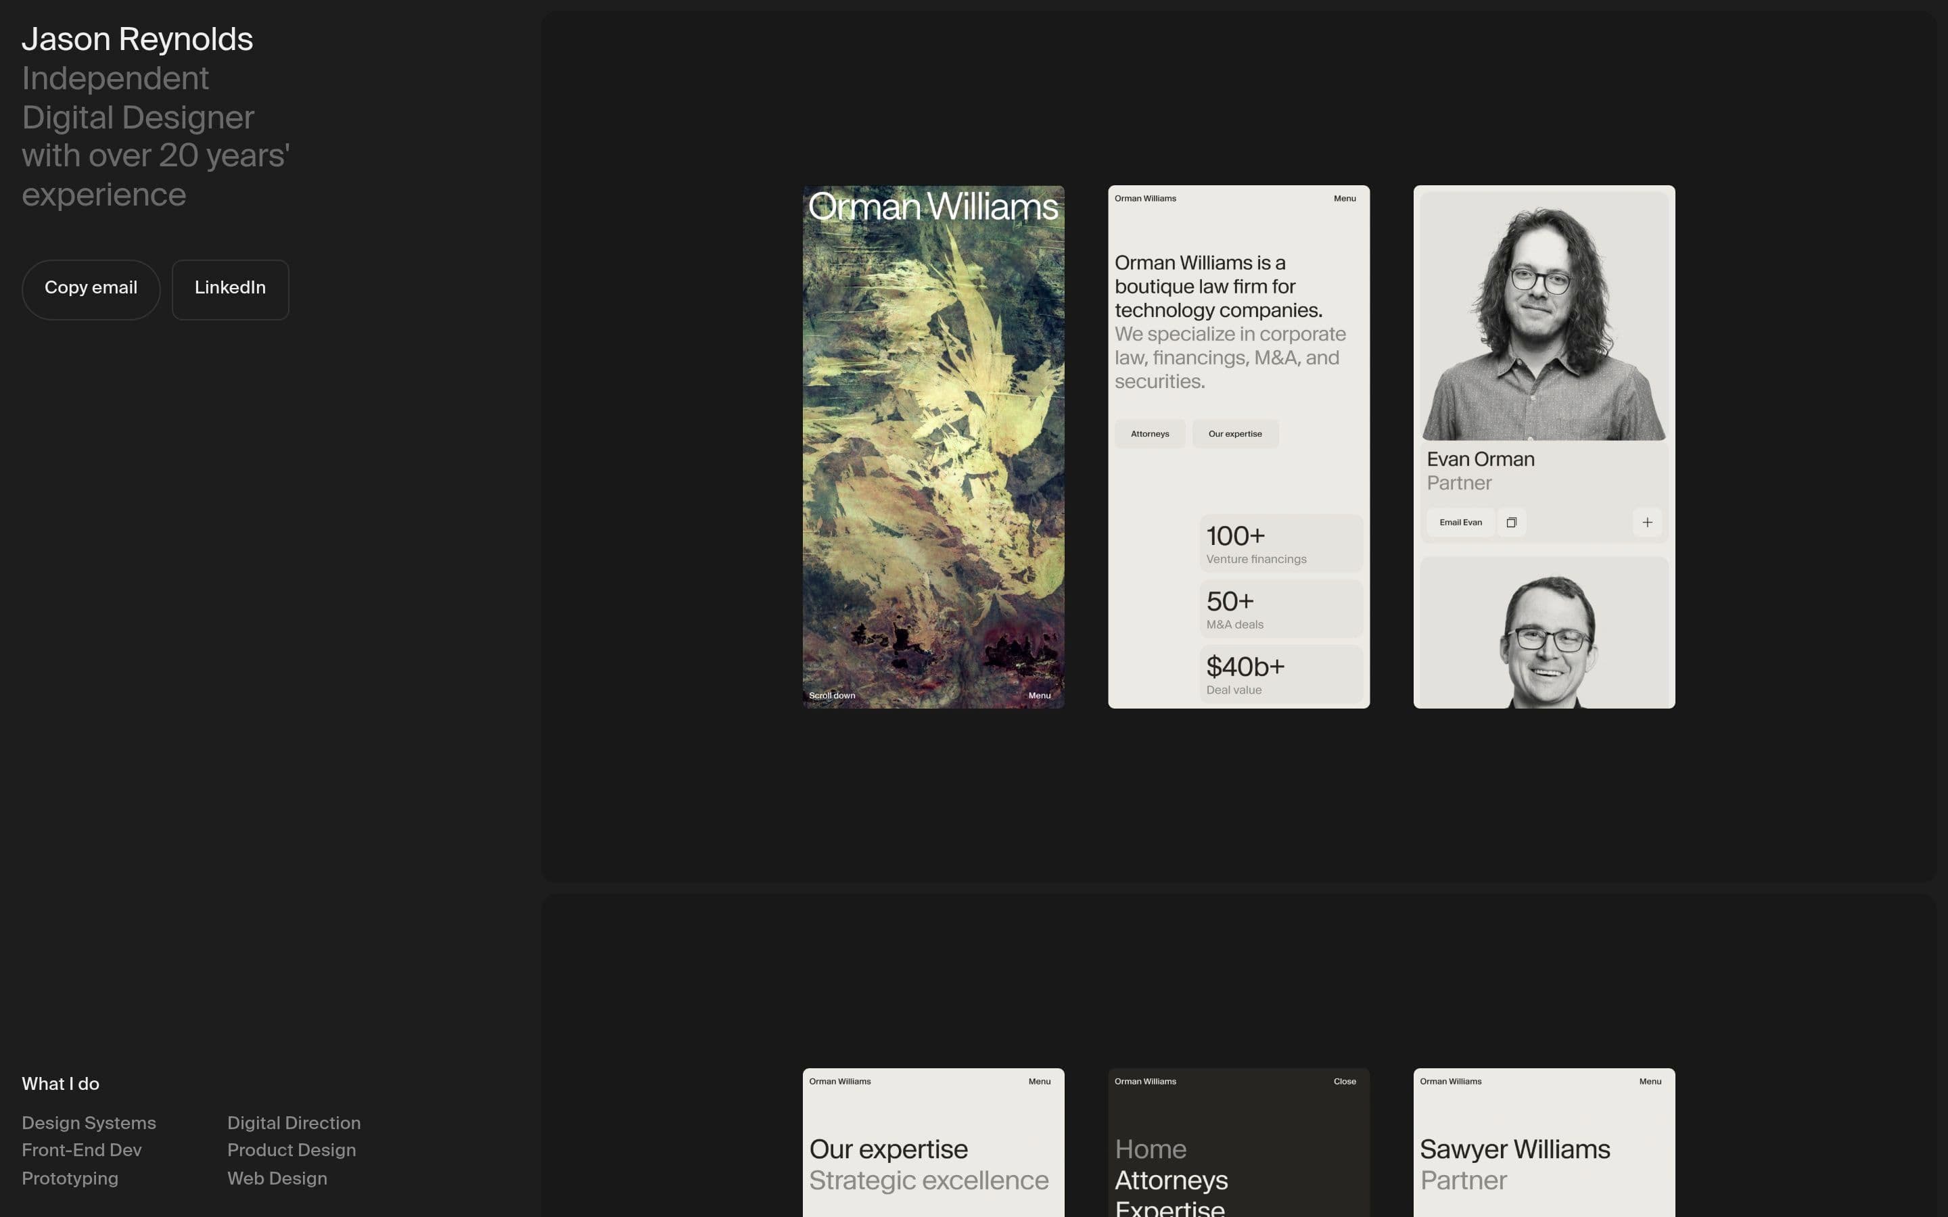Screen dimensions: 1948x1217
Task: Expand Evan Orman's card with the plus icon
Action: pyautogui.click(x=1647, y=521)
